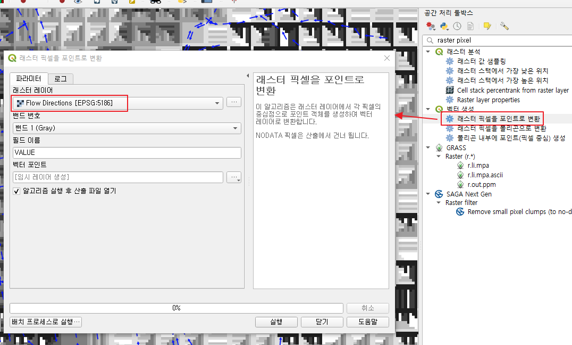This screenshot has height=345, width=572.
Task: Open help via the 도움말 button
Action: tap(368, 322)
